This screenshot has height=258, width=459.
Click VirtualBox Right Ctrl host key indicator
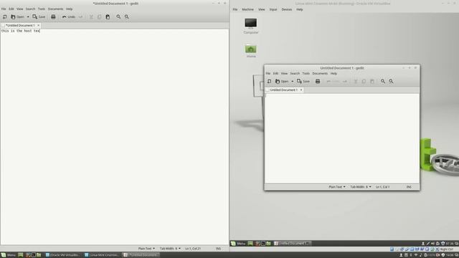(447, 249)
